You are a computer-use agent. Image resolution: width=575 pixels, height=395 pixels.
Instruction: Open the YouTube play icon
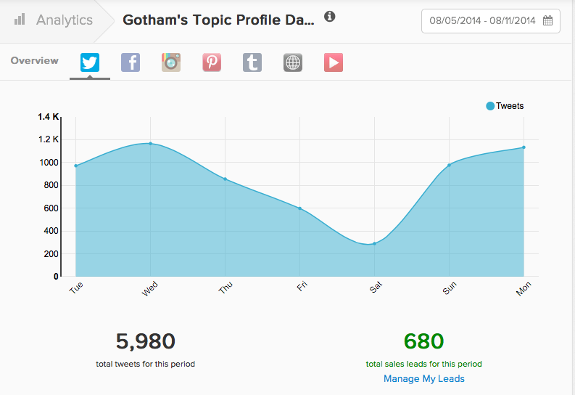tap(334, 62)
